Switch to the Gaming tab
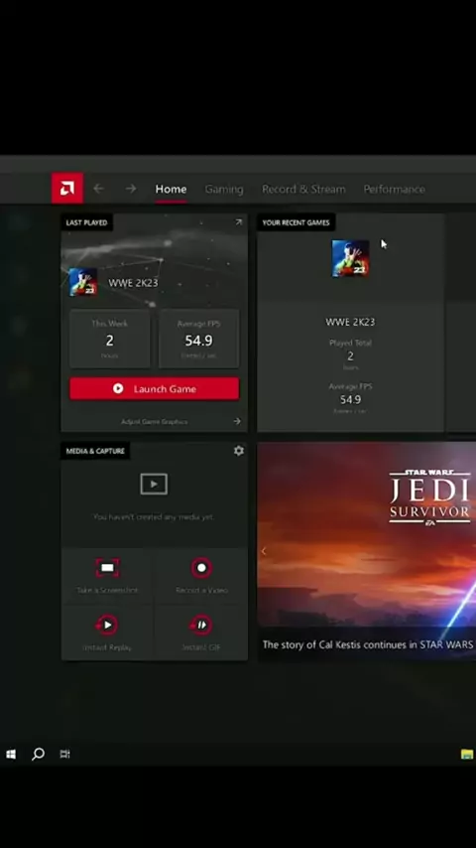 click(x=224, y=189)
